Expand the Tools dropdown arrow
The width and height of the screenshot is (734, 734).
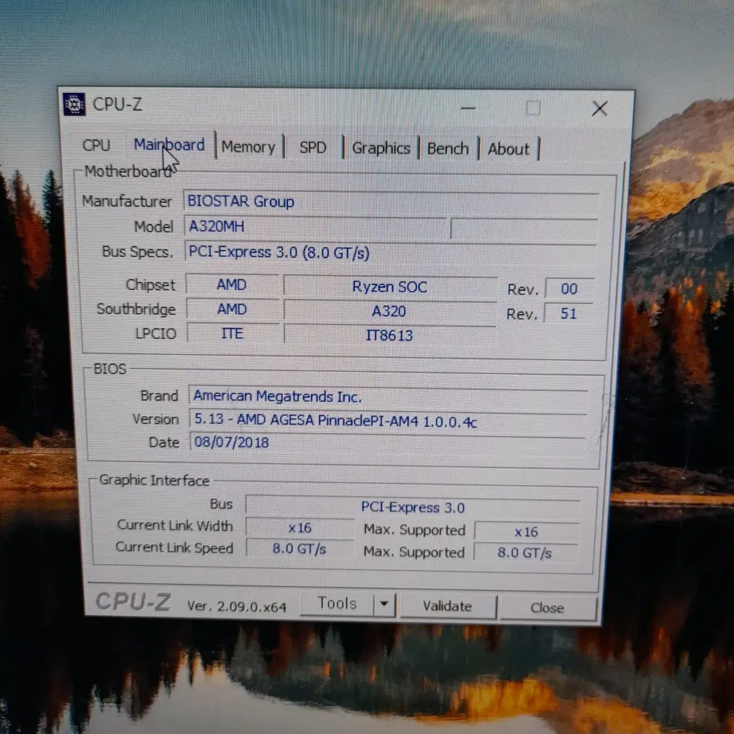[384, 604]
